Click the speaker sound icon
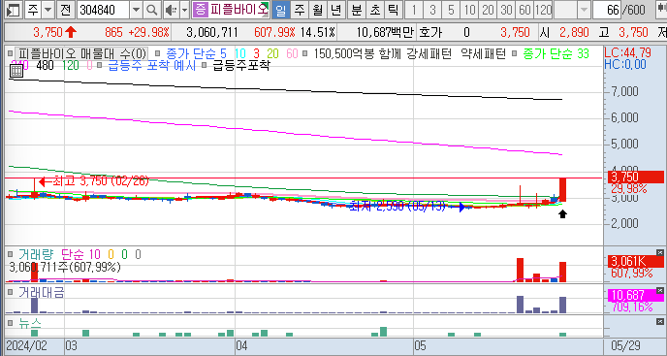The width and height of the screenshot is (667, 356). pyautogui.click(x=171, y=10)
